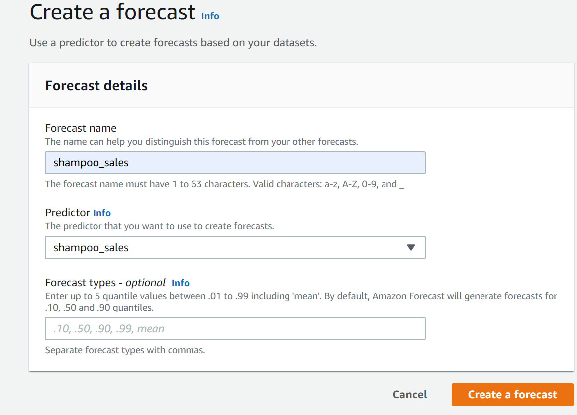Open the Info link beside page title
Screen dimensions: 577x415
tap(210, 16)
